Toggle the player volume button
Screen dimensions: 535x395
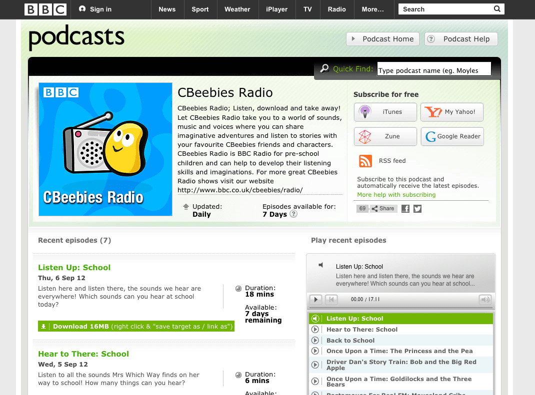point(485,299)
